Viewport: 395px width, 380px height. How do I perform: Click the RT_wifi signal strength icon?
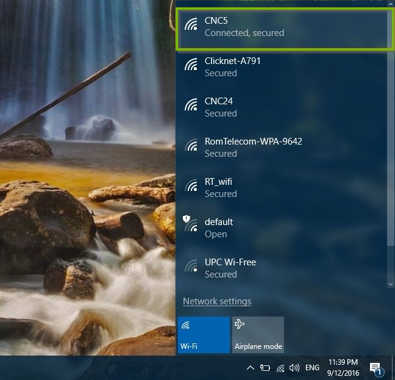(191, 185)
